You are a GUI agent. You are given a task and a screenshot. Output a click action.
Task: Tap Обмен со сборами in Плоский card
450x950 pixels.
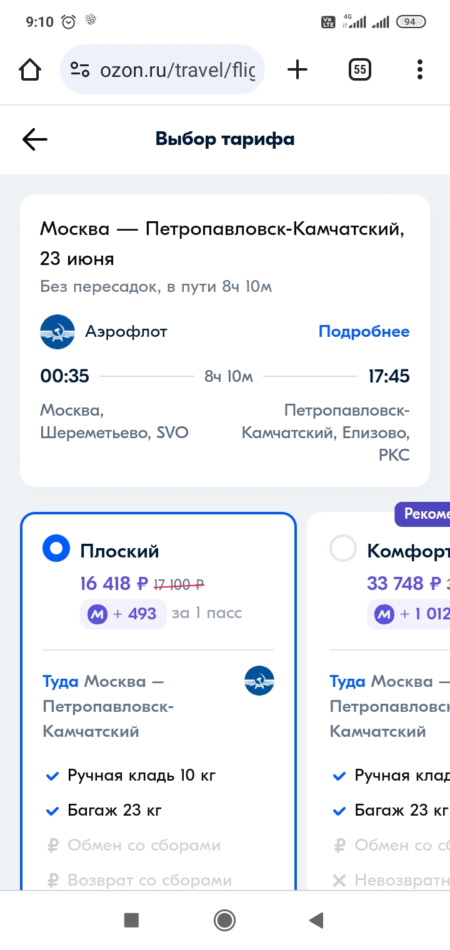144,846
